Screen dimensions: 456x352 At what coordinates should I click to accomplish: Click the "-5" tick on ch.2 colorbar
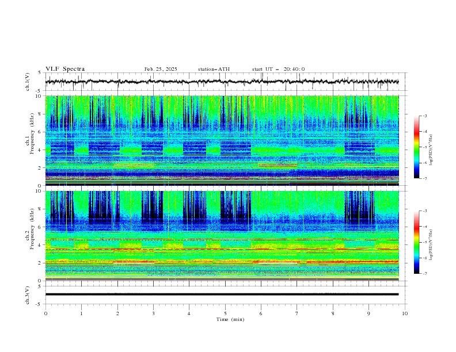click(425, 242)
